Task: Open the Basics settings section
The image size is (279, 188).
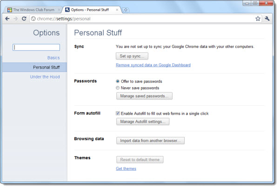Action: point(53,58)
